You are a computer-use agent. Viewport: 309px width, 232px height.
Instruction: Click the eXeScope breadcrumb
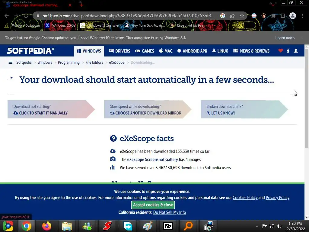click(117, 62)
